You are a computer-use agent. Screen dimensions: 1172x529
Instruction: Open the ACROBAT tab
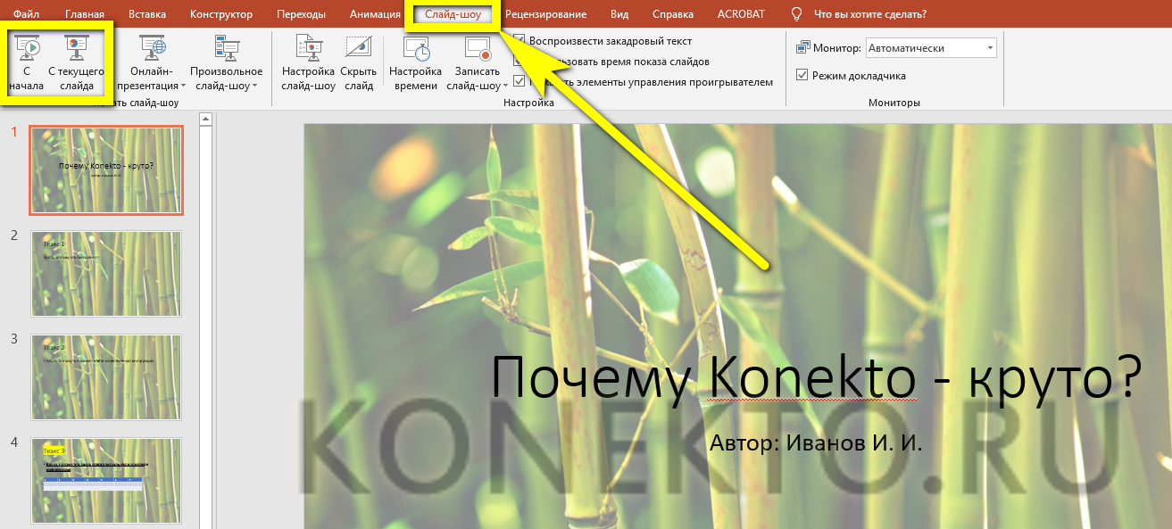pos(740,14)
